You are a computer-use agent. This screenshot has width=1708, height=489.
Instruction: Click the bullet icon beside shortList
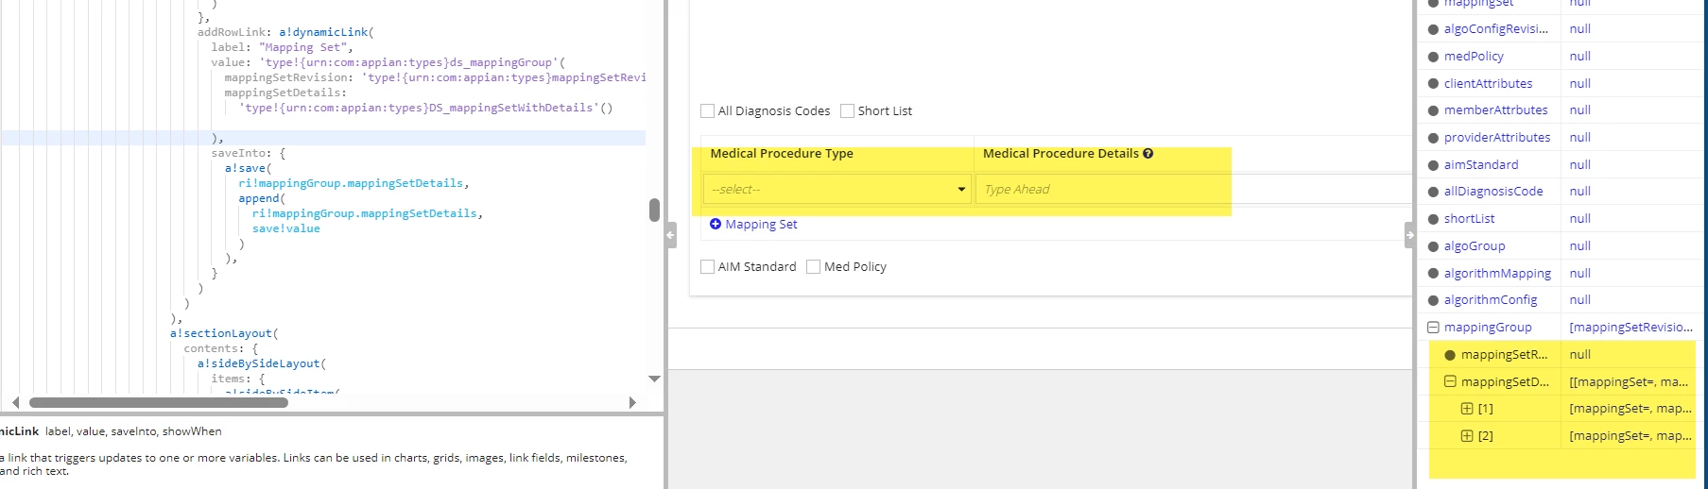1433,219
